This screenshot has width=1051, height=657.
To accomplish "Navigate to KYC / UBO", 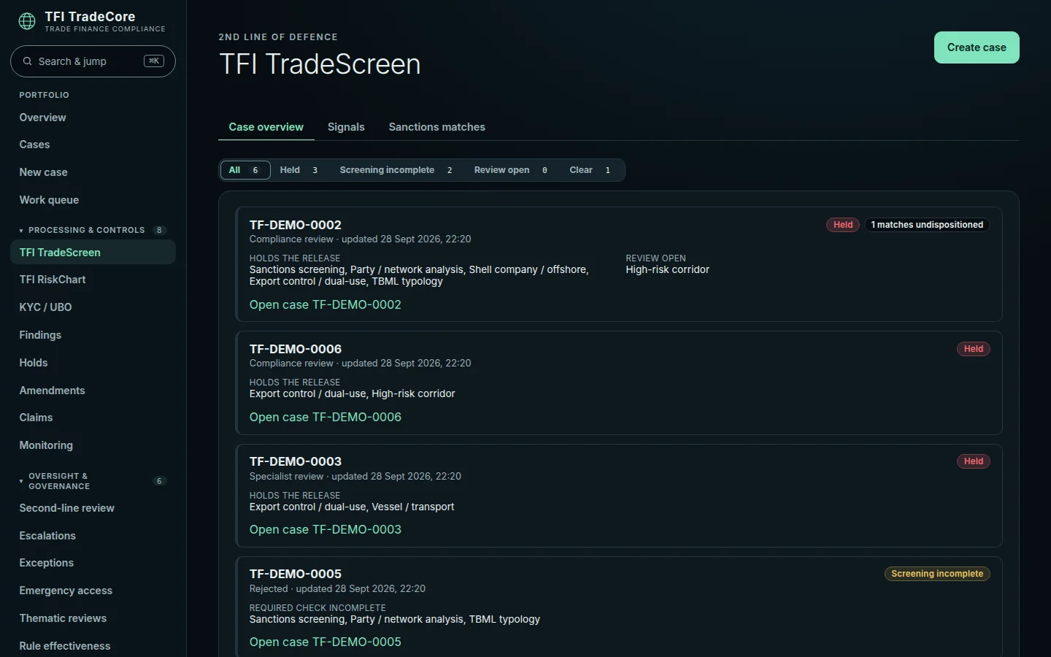I will click(x=93, y=307).
